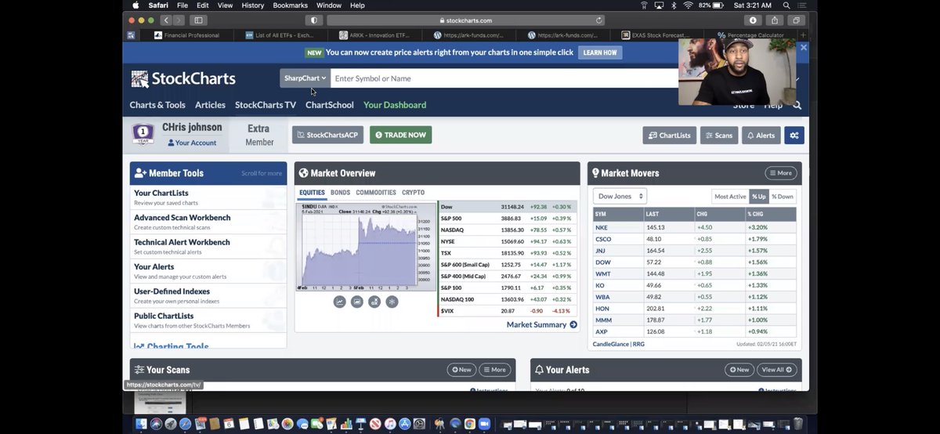940x434 pixels.
Task: Click the Dow intraday chart image
Action: pos(366,247)
